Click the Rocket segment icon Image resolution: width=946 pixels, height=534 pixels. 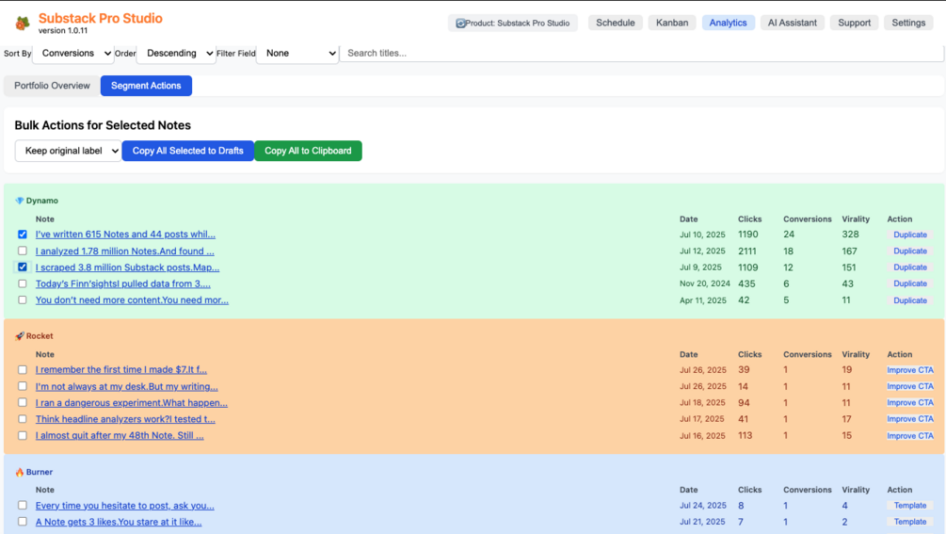click(x=20, y=336)
